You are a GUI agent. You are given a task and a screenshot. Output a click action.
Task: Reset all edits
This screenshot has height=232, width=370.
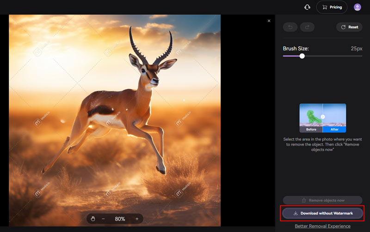(349, 27)
